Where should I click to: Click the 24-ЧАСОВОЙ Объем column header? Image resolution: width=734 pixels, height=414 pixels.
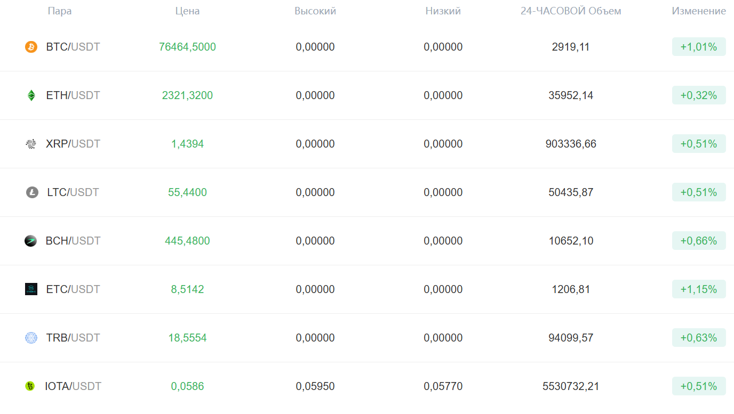571,11
